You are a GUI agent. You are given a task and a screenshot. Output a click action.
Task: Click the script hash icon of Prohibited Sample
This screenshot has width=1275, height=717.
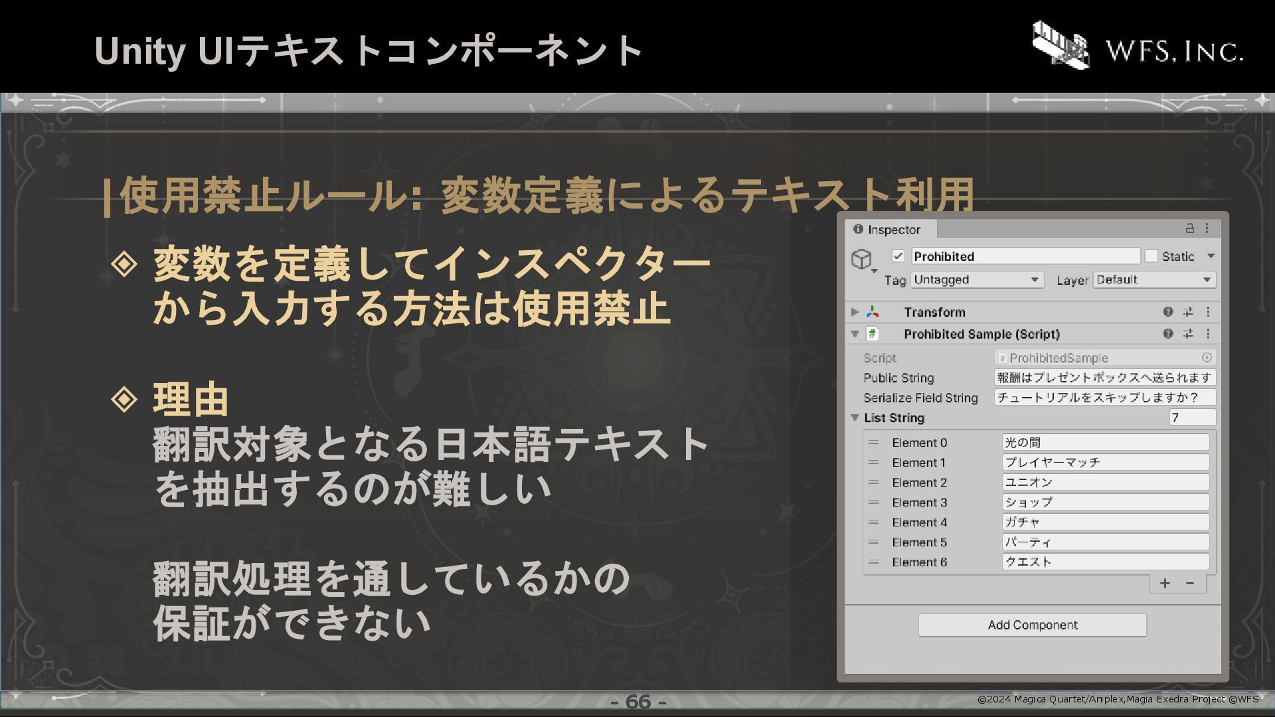click(873, 334)
